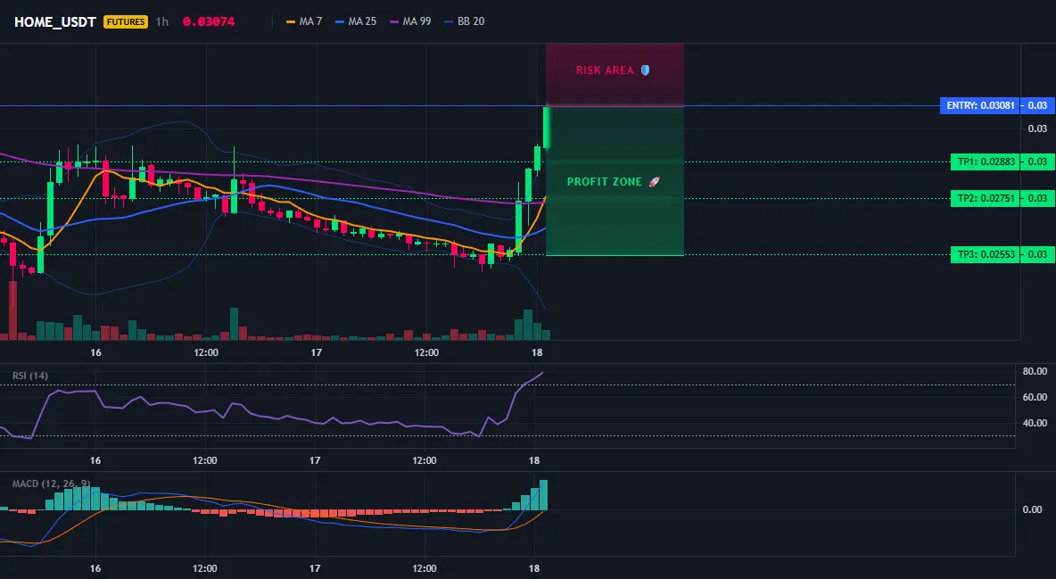Click the 60.00 value on RSI axis
Image resolution: width=1056 pixels, height=579 pixels.
tap(1035, 397)
